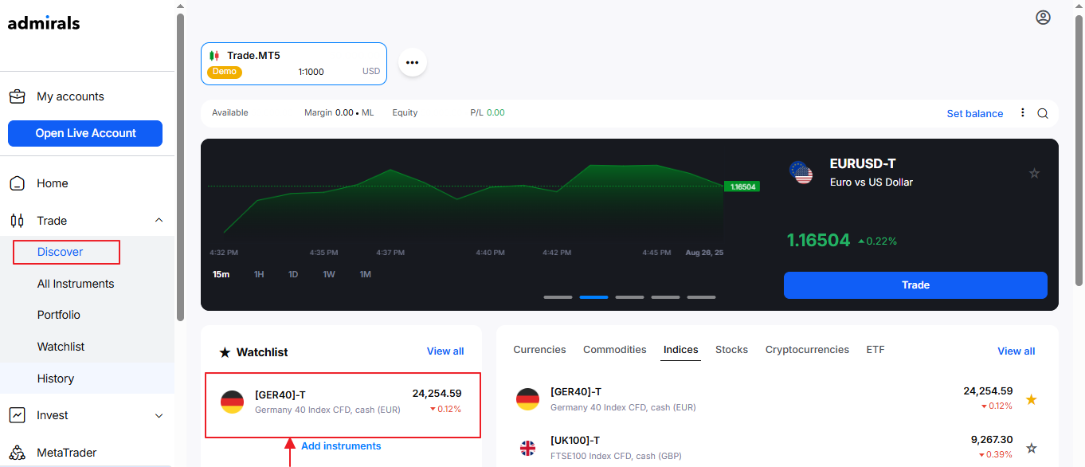Click the search magnifier icon
The height and width of the screenshot is (467, 1085).
tap(1043, 113)
